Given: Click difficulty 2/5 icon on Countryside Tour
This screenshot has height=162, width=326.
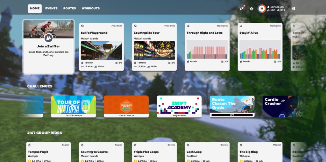Looking at the screenshot, I should click(x=169, y=63).
